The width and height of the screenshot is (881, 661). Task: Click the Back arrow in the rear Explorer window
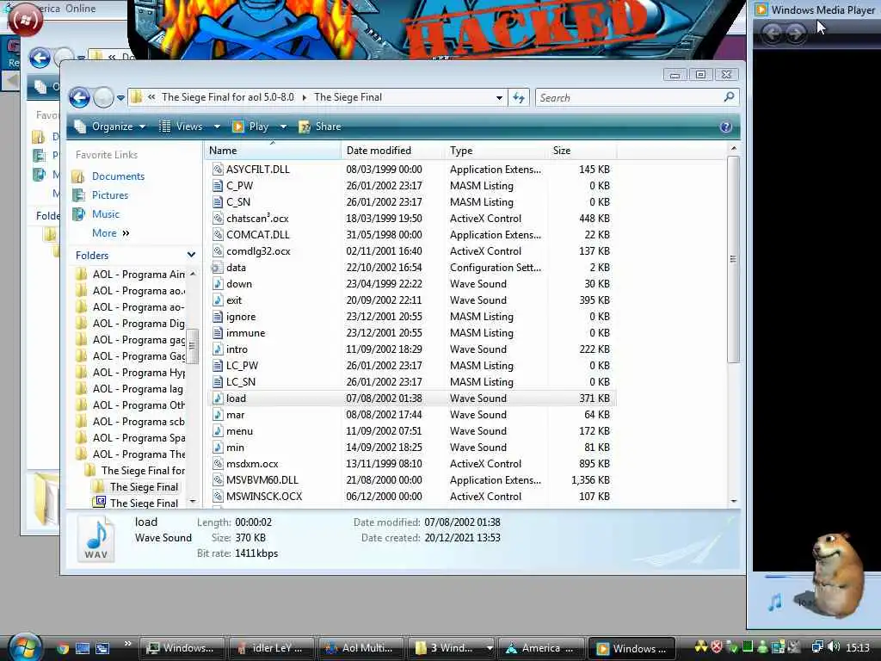pyautogui.click(x=40, y=58)
